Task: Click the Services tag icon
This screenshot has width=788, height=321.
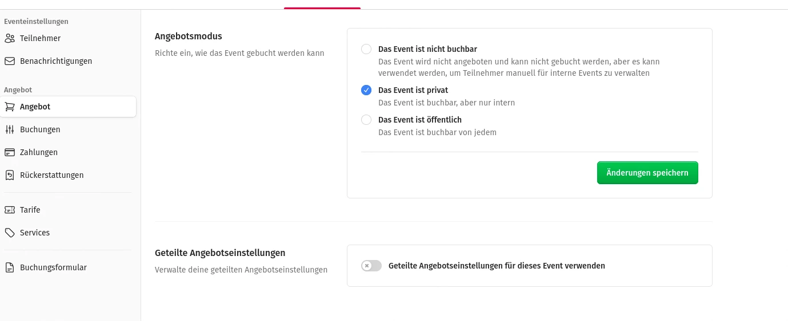Action: 10,233
